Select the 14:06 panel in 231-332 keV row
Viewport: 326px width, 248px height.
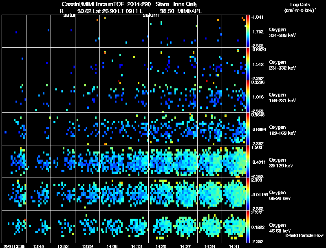tap(112, 64)
